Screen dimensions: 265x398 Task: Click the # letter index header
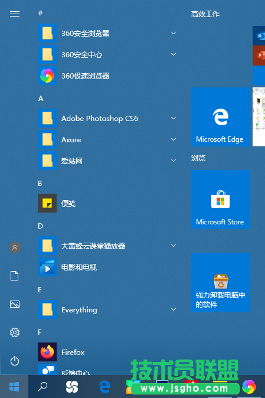click(40, 13)
